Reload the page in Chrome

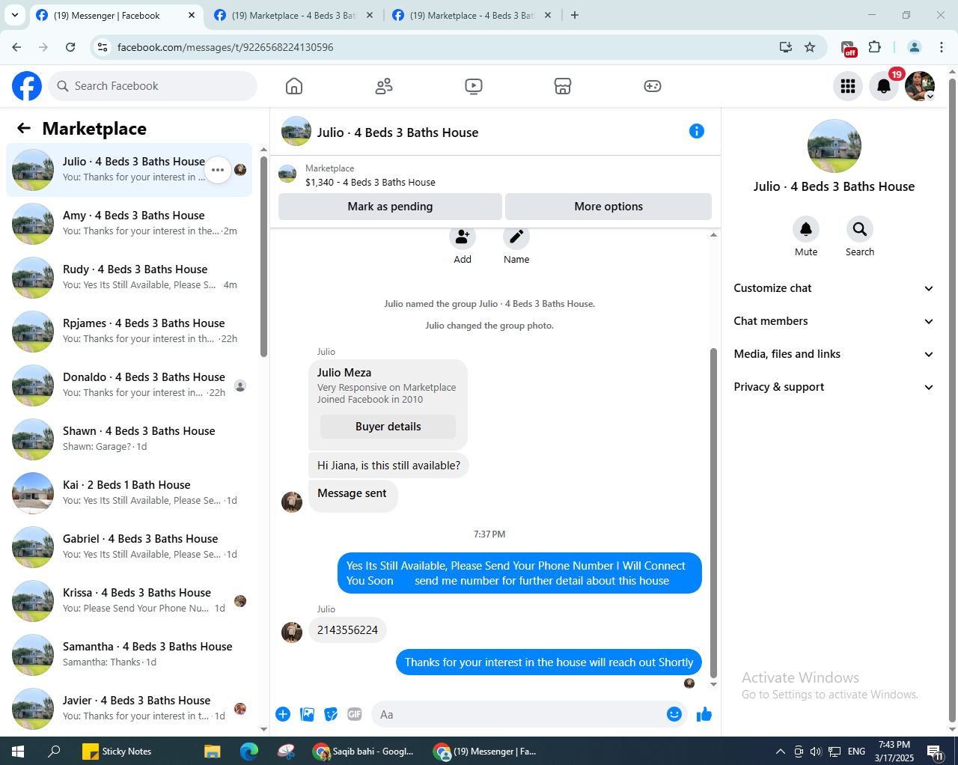point(70,47)
